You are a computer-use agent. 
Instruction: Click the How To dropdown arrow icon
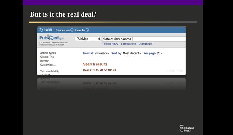tap(87, 30)
